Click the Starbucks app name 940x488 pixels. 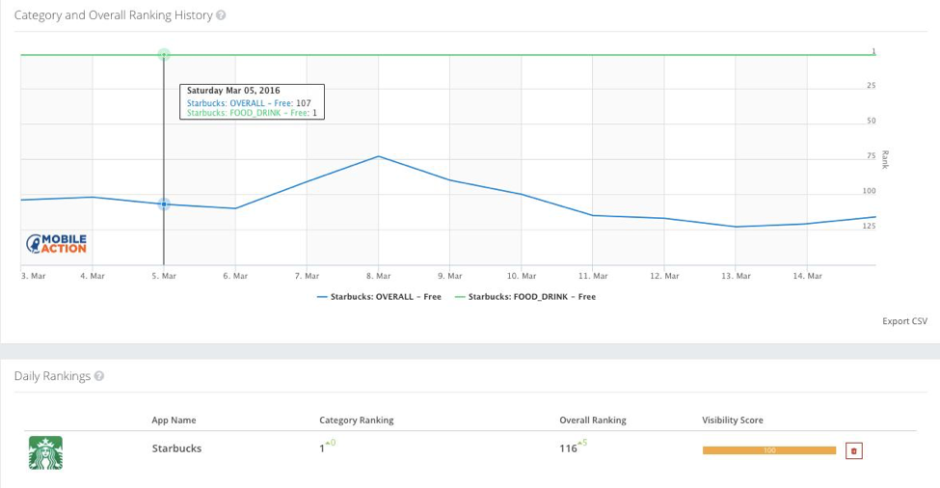click(x=176, y=448)
